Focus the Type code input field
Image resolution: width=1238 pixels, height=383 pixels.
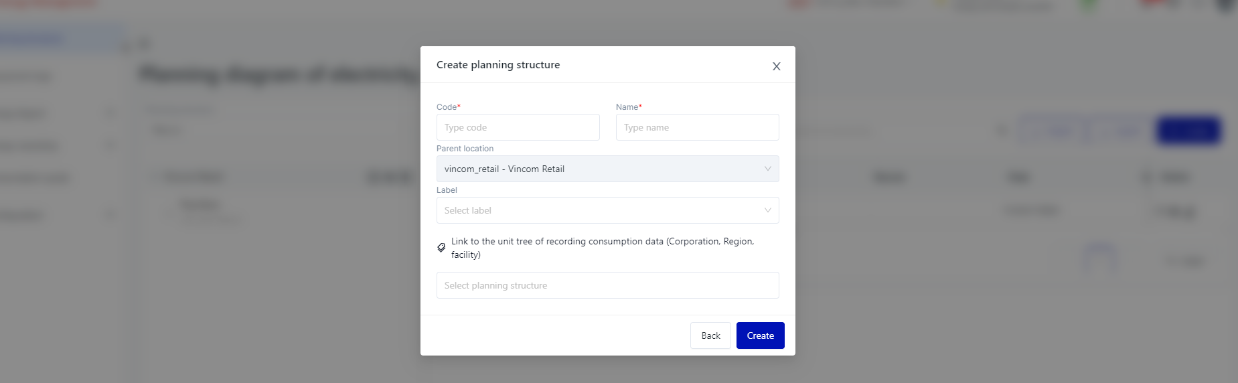(518, 127)
